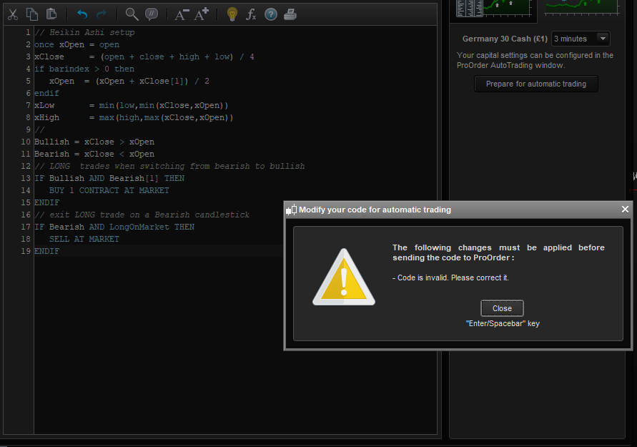
Task: Open the Find magnifier tool
Action: 132,14
